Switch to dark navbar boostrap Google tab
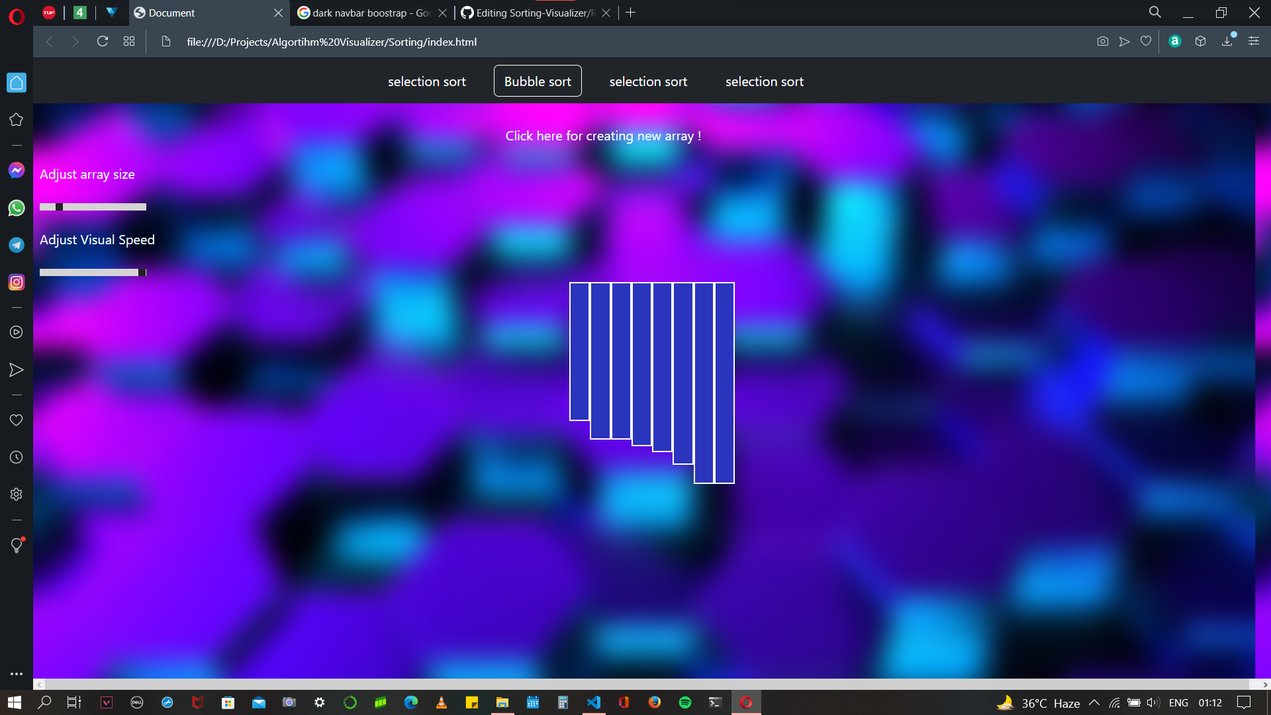 click(372, 13)
